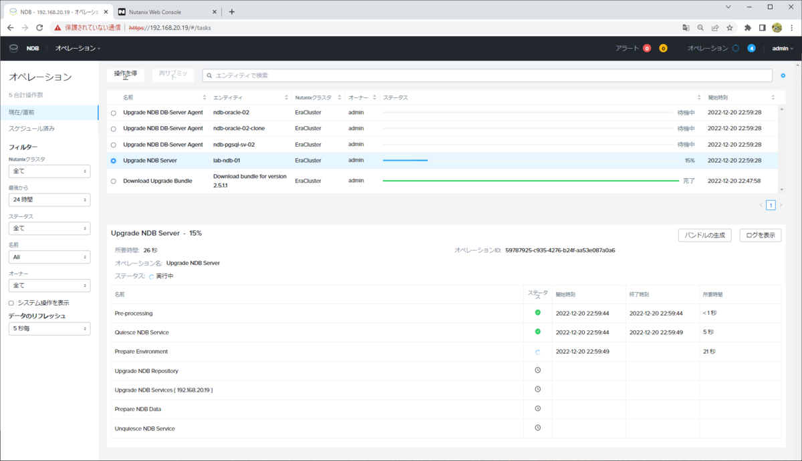Reload the page with the refresh icon

pyautogui.click(x=39, y=28)
